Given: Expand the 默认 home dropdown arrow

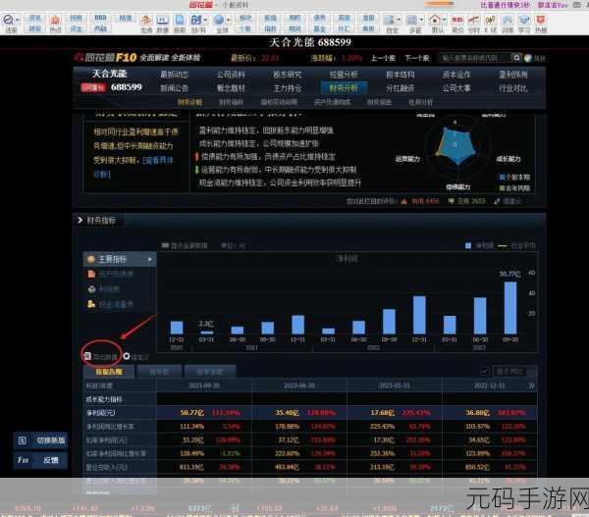Looking at the screenshot, I should pos(445,20).
